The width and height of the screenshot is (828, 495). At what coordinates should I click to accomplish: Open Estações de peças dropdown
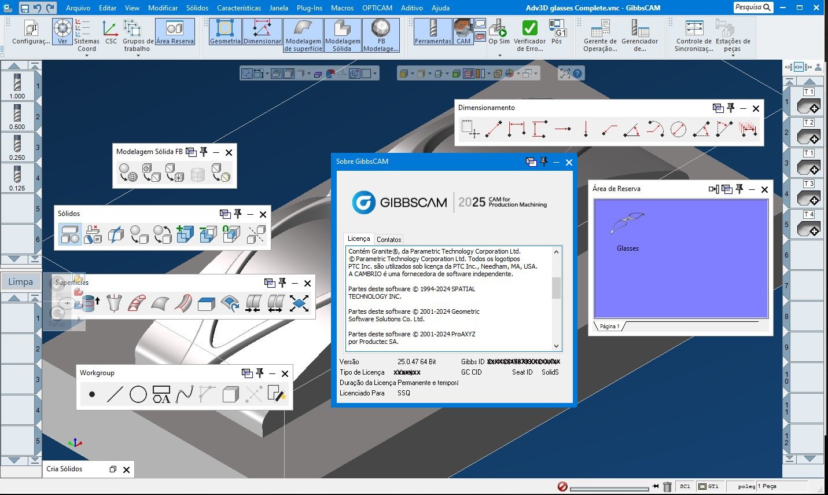pos(733,56)
